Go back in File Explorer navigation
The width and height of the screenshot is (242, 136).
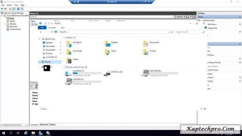pos(41,32)
